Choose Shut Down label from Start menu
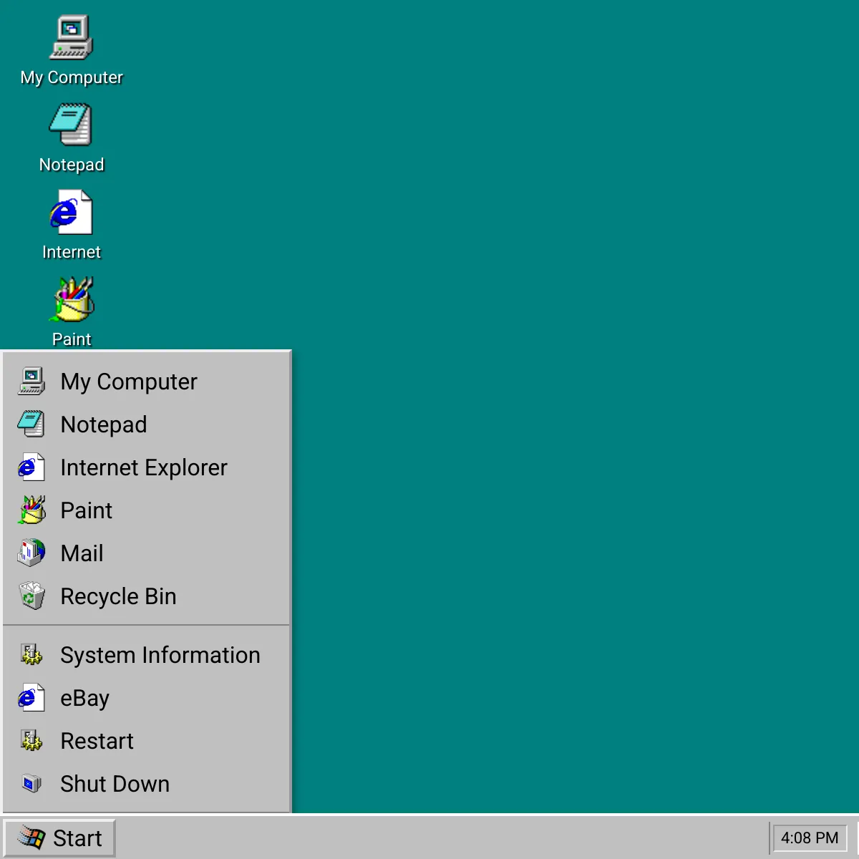The width and height of the screenshot is (859, 859). (x=115, y=785)
